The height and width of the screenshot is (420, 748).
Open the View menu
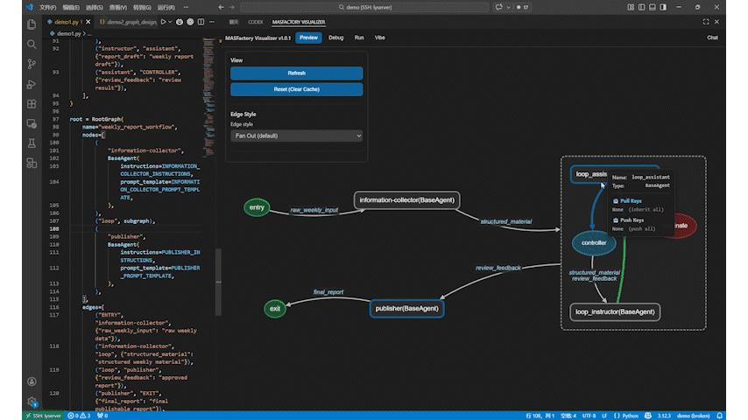tap(118, 7)
